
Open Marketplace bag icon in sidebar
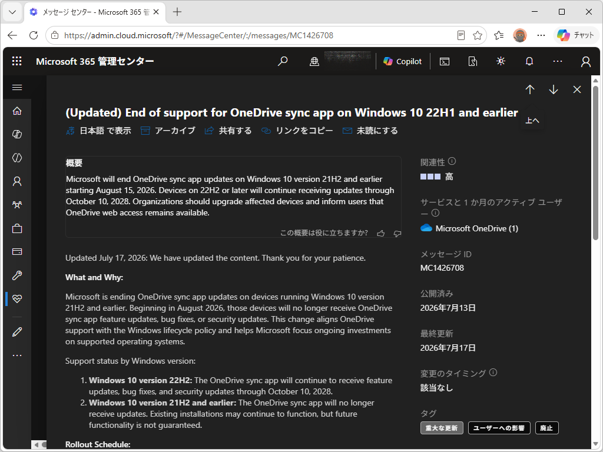click(17, 228)
